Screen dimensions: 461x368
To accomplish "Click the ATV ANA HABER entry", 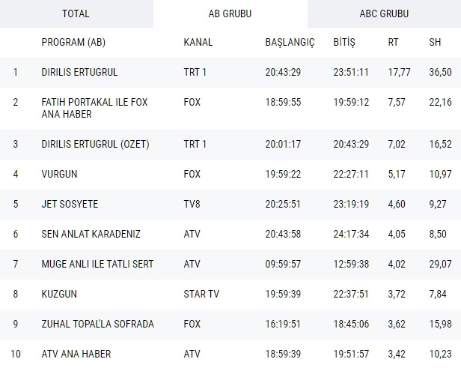I will [76, 353].
